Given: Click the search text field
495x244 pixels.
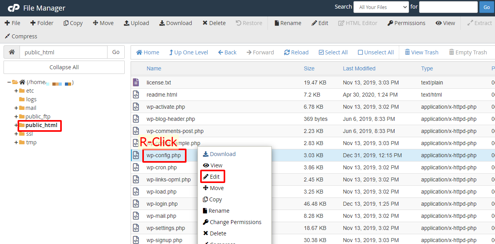Looking at the screenshot, I should point(448,7).
